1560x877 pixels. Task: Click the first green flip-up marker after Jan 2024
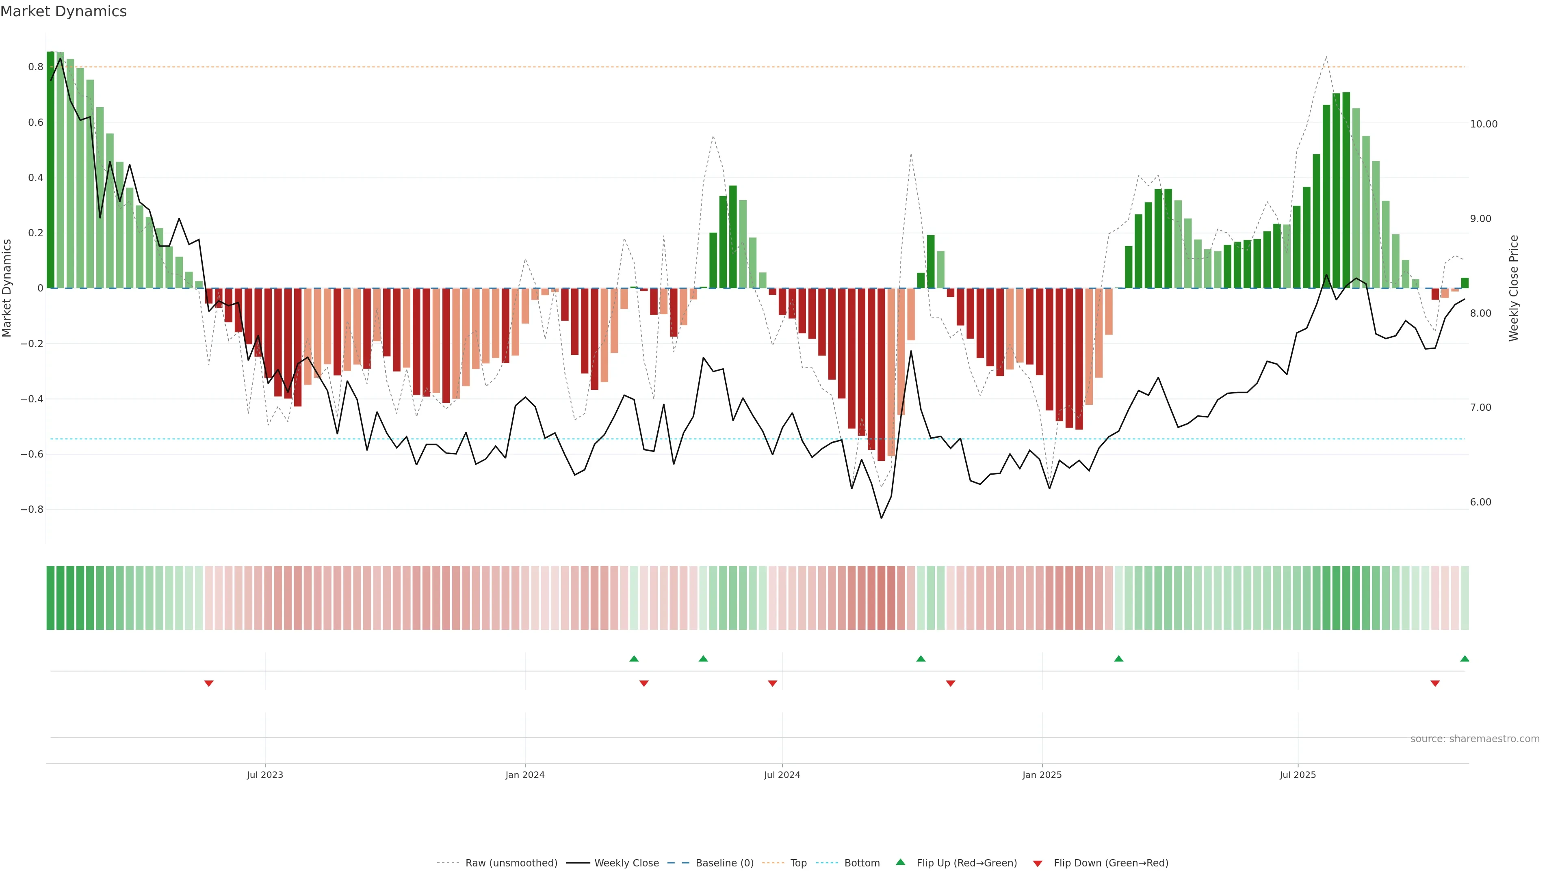(634, 659)
